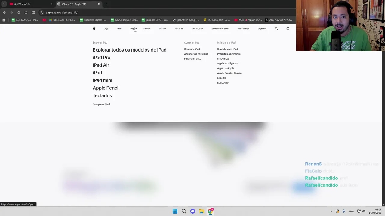This screenshot has width=385, height=216.
Task: Click the iCloud+ link
Action: [222, 78]
